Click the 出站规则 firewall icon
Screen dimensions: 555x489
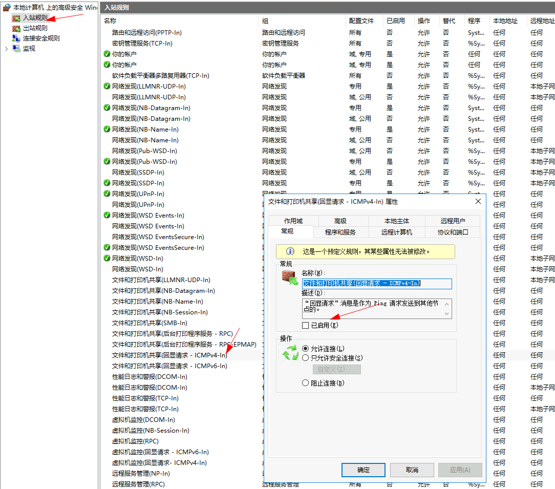point(16,28)
